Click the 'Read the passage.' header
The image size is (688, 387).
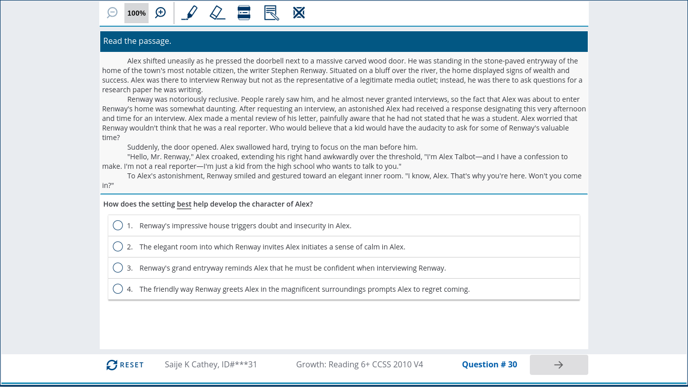point(344,41)
